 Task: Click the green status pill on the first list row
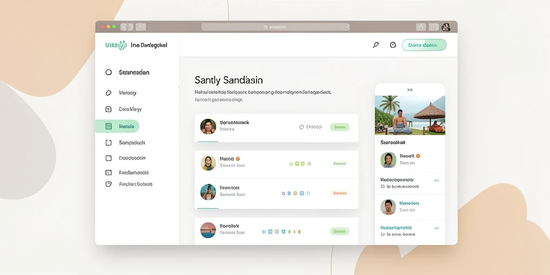coord(339,127)
